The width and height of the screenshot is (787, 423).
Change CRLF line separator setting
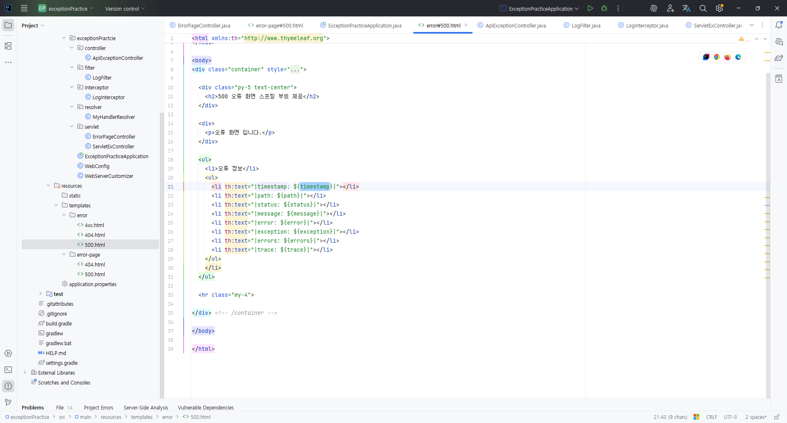pos(712,417)
